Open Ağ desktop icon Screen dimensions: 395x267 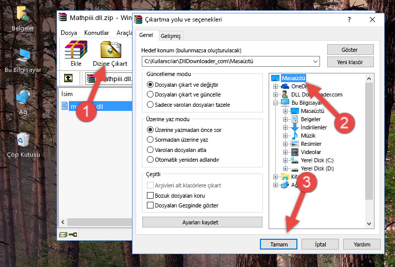(x=23, y=103)
